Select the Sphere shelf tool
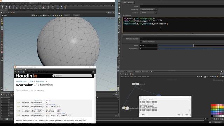Image resolution: width=224 pixels, height=126 pixels. coord(6,7)
